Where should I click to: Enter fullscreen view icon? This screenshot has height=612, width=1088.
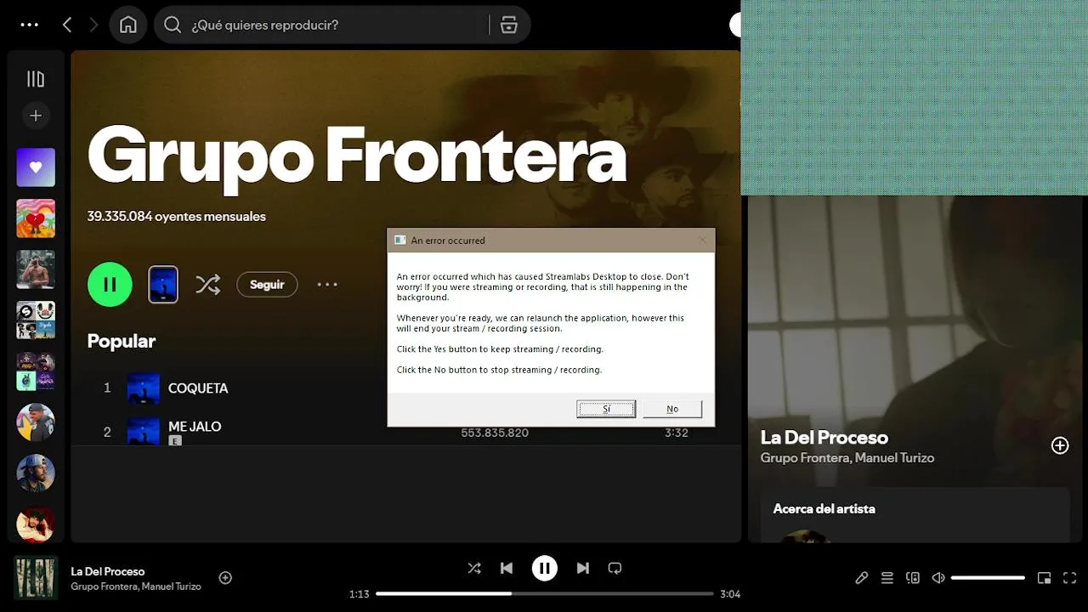pos(1070,578)
